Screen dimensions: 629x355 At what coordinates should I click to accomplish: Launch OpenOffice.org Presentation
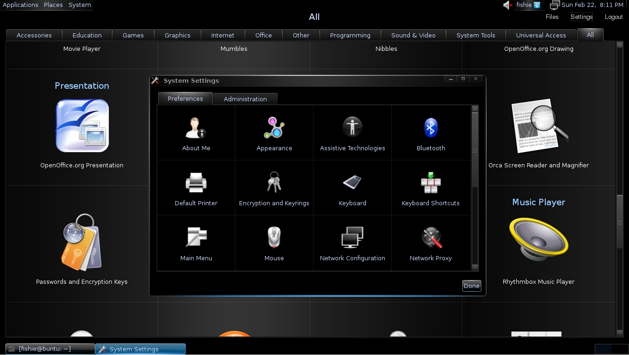(82, 126)
